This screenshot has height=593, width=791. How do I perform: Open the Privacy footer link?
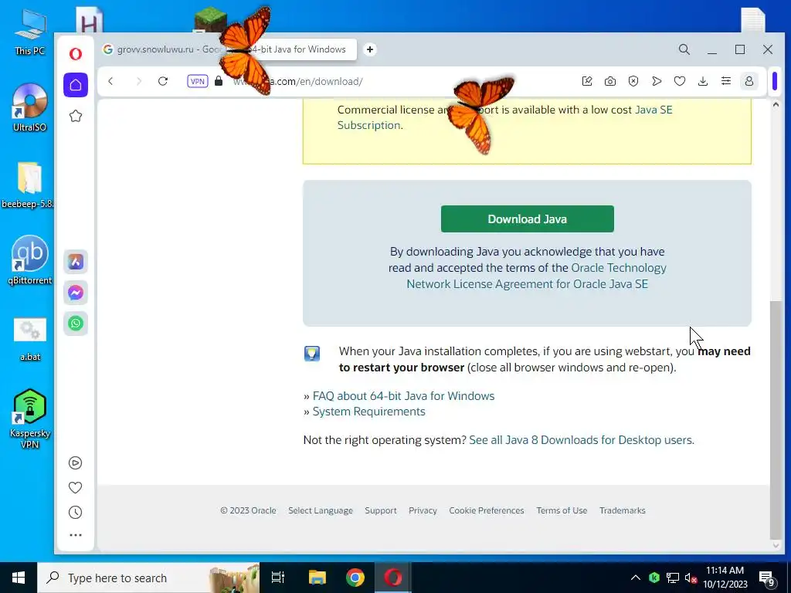click(x=423, y=510)
